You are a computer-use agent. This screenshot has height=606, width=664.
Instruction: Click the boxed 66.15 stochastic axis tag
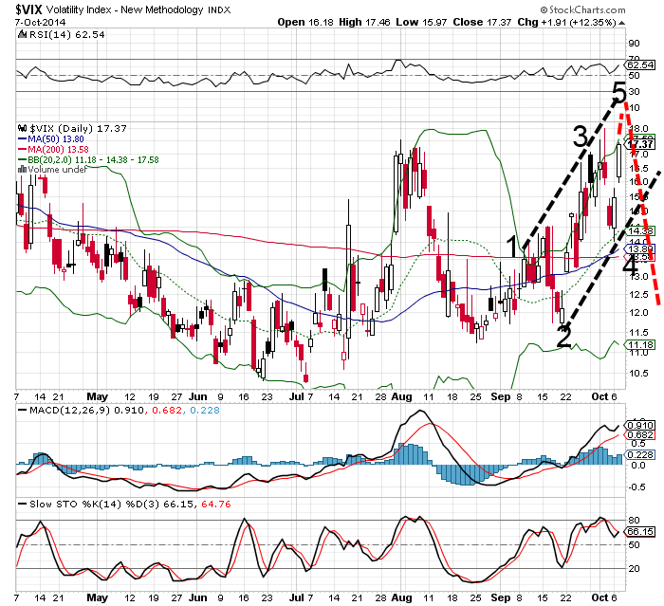point(640,531)
